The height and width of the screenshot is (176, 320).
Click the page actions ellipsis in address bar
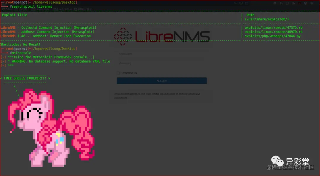coord(236,3)
